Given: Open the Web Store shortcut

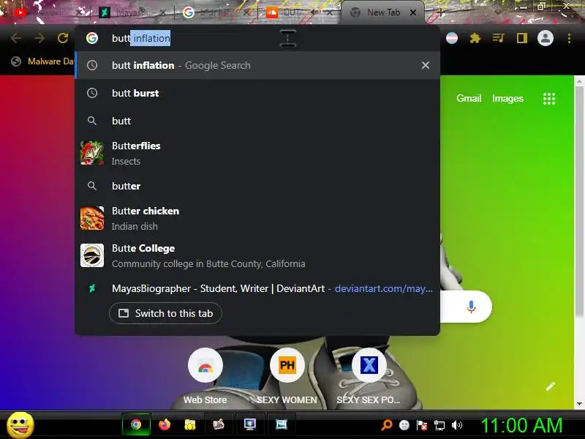Looking at the screenshot, I should (x=205, y=376).
